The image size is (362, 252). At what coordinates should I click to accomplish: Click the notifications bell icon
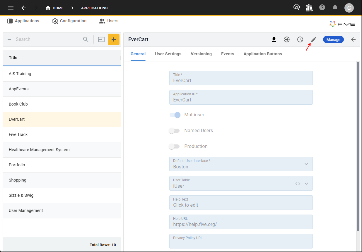(x=335, y=8)
